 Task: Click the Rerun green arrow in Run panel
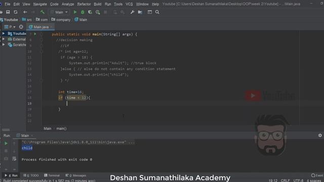pos(6,144)
